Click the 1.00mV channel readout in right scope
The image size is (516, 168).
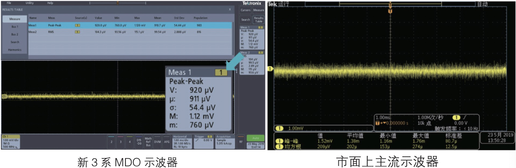pos(296,128)
